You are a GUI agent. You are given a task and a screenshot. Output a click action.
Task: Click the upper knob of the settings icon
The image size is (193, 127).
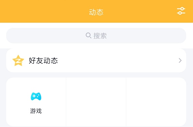tap(183, 9)
